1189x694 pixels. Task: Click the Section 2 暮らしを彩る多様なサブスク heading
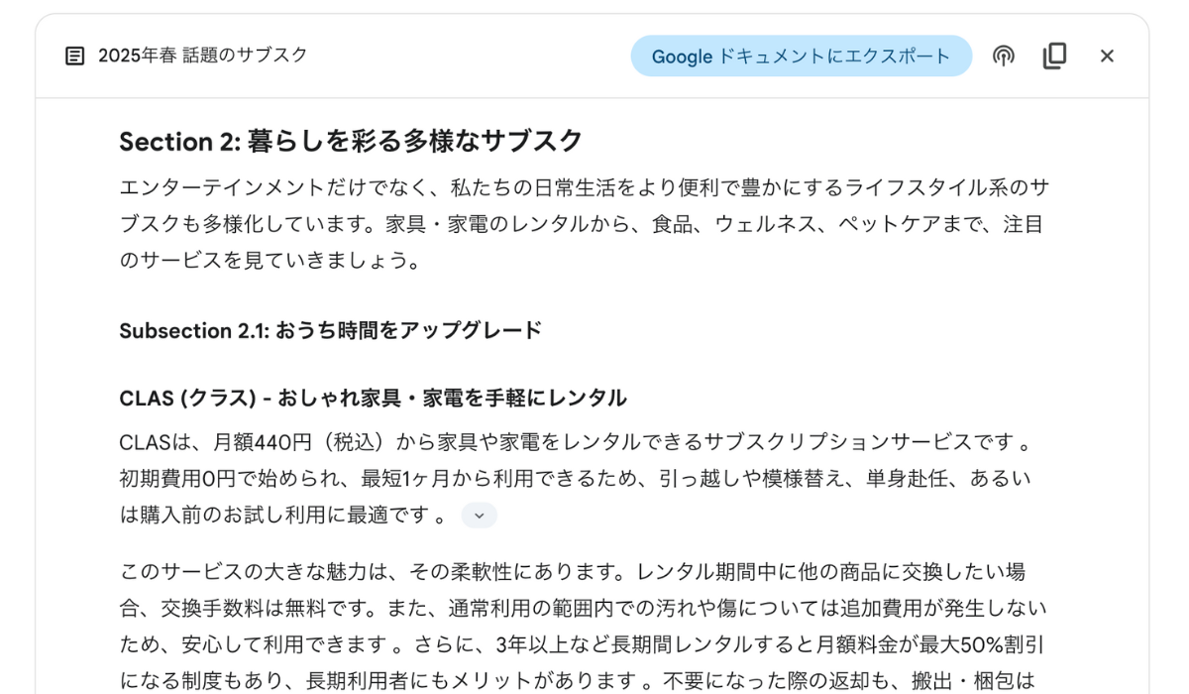pyautogui.click(x=351, y=142)
